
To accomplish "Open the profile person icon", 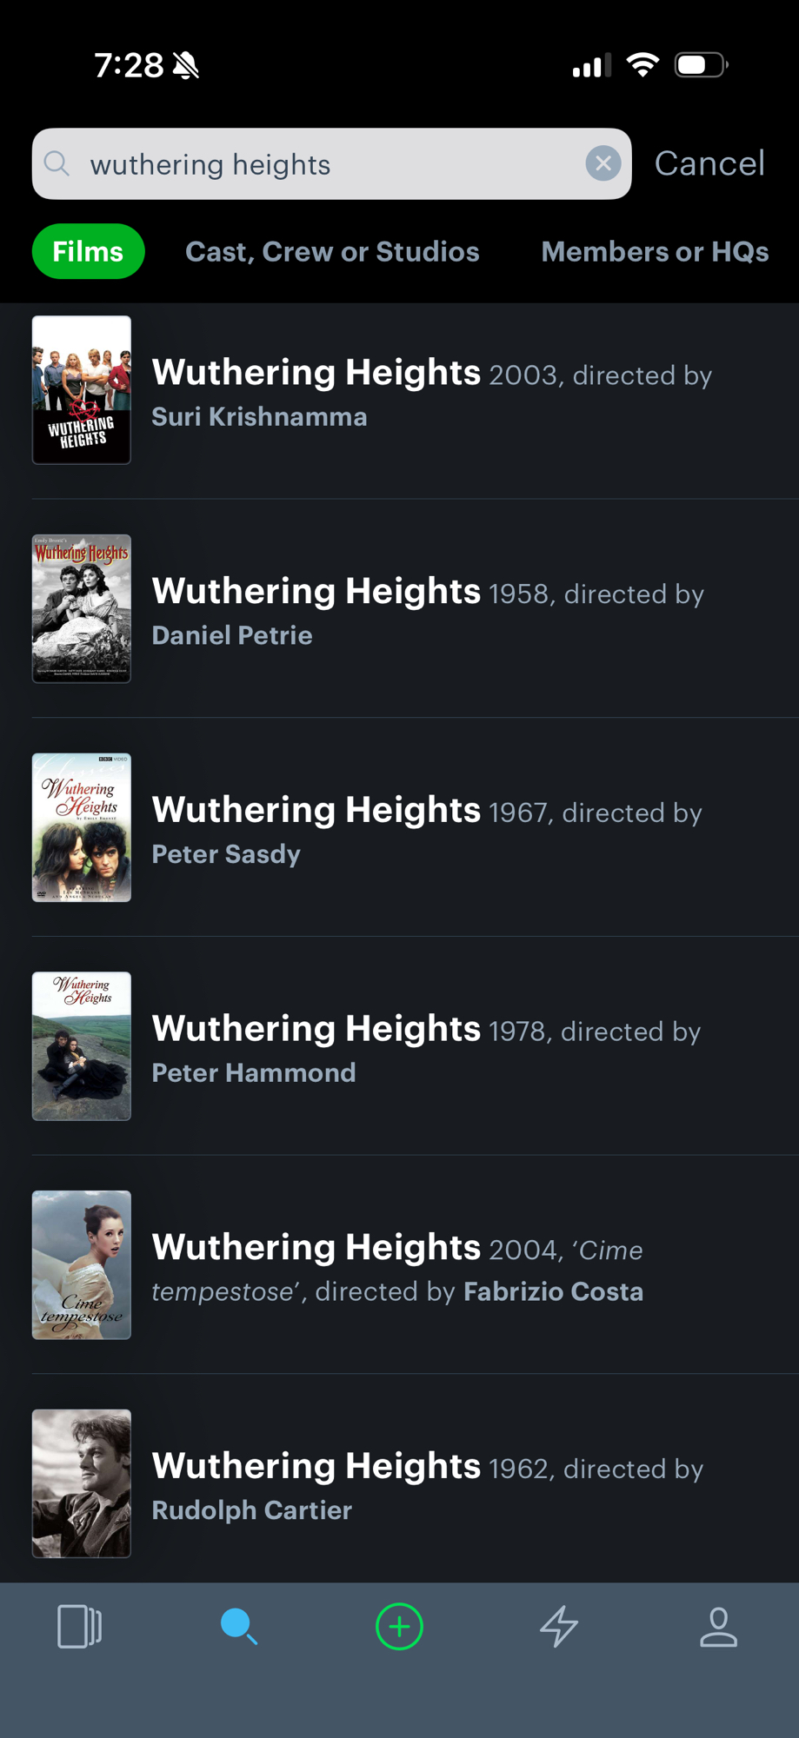I will 719,1626.
